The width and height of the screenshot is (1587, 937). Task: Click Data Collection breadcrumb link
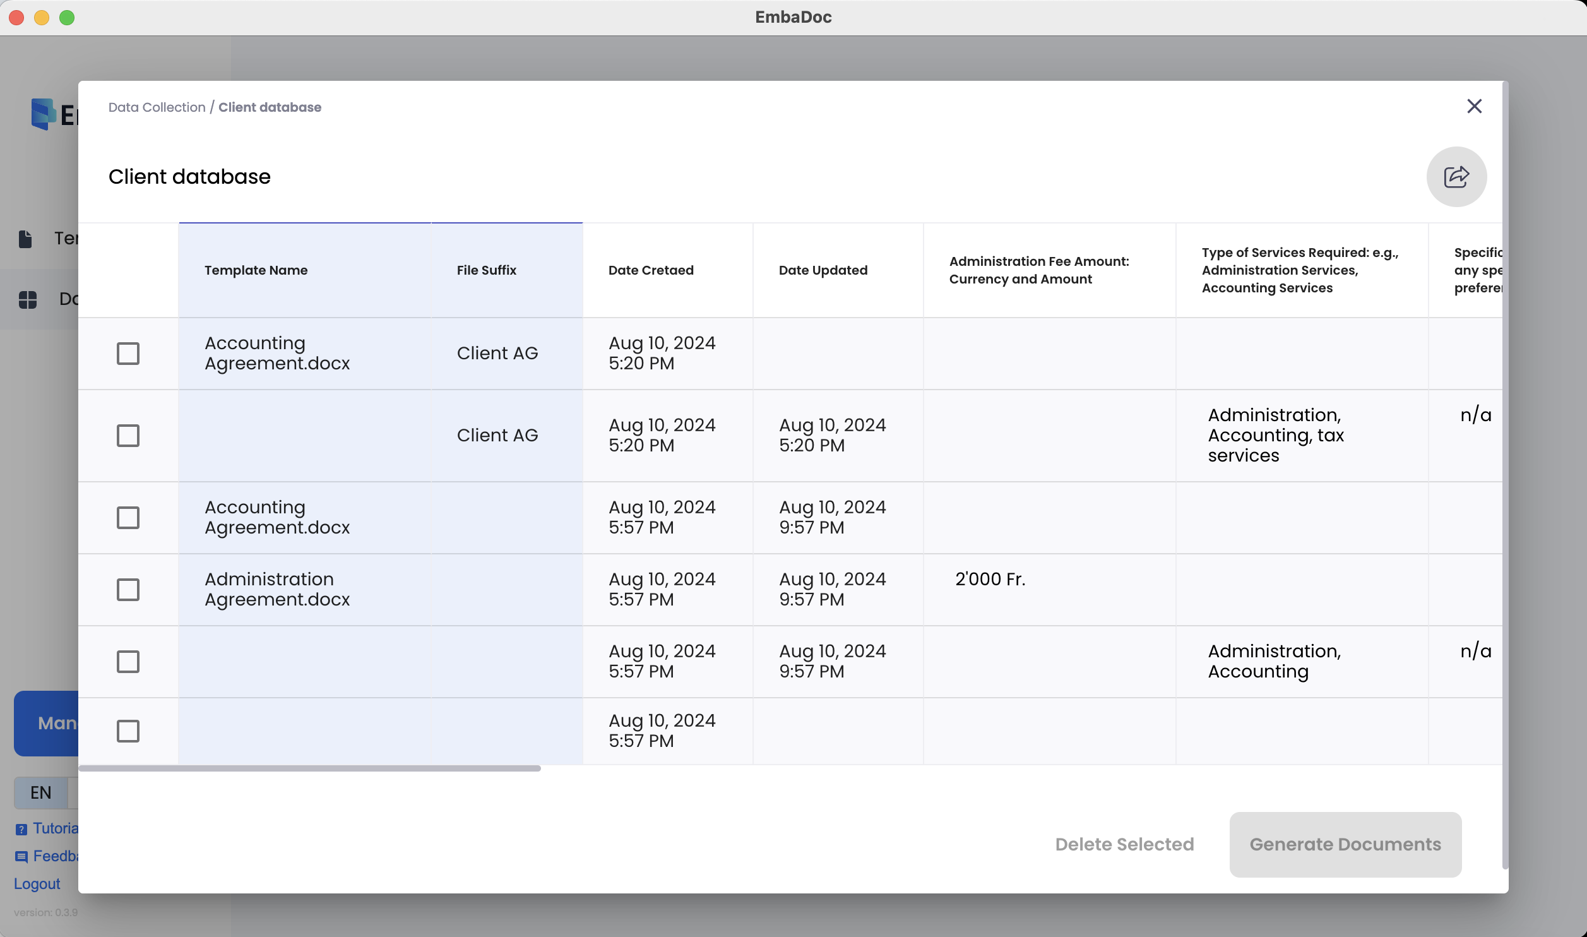coord(157,107)
